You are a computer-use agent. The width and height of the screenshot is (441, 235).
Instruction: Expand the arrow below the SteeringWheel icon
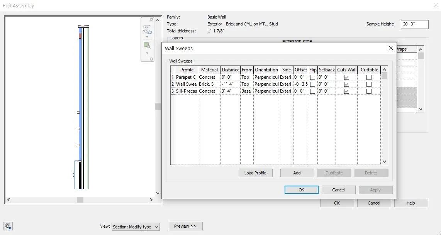(147, 36)
